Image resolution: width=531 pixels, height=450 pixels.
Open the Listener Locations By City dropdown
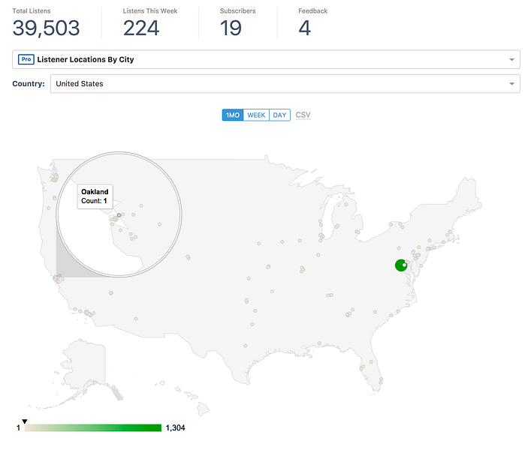[266, 59]
